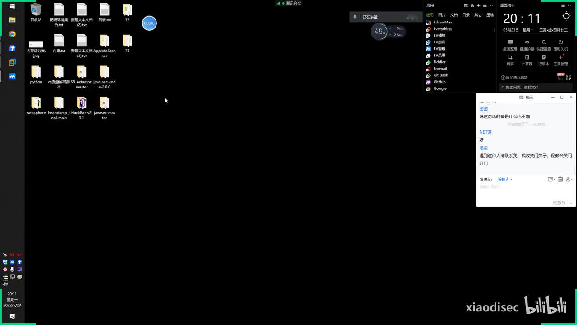The height and width of the screenshot is (325, 577).
Task: Open the 桌面助手 hamburger menu
Action: coord(563,5)
